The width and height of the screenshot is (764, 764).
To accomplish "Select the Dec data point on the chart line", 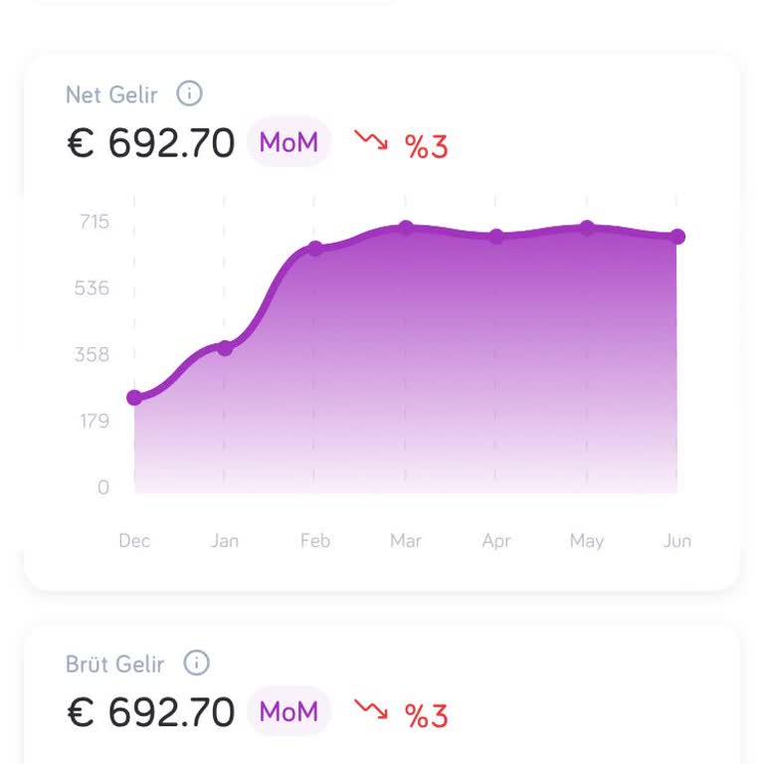I will (134, 398).
